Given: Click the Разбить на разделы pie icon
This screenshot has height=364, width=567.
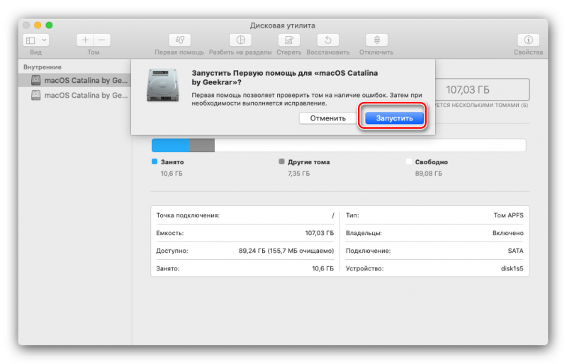Looking at the screenshot, I should click(x=240, y=40).
